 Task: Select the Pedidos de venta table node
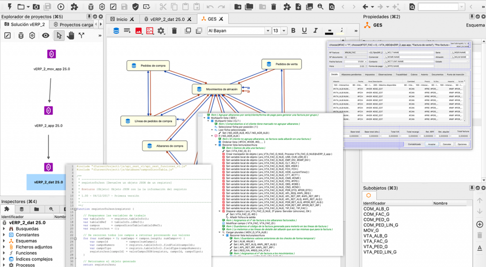(282, 64)
